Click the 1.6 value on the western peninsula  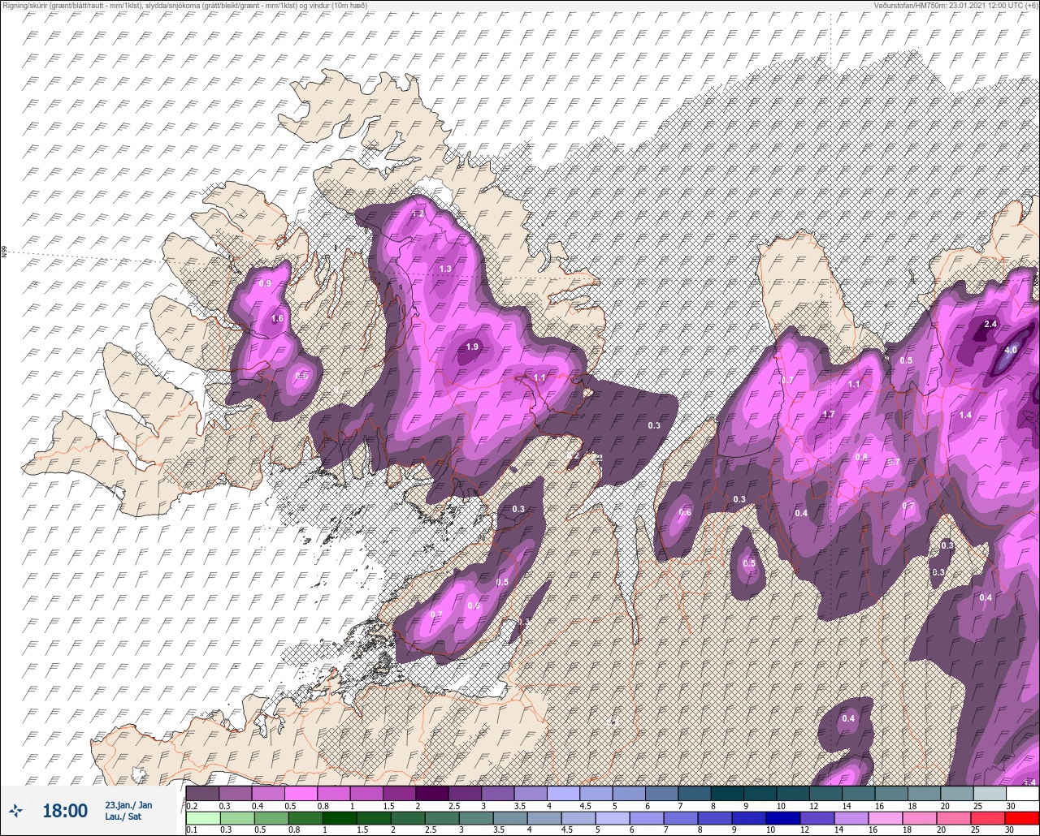pyautogui.click(x=277, y=319)
